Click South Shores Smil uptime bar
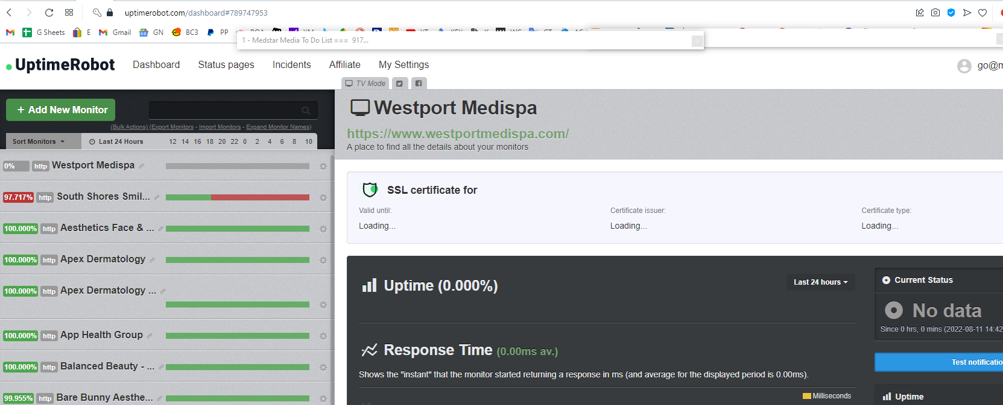This screenshot has width=1003, height=405. (x=238, y=197)
